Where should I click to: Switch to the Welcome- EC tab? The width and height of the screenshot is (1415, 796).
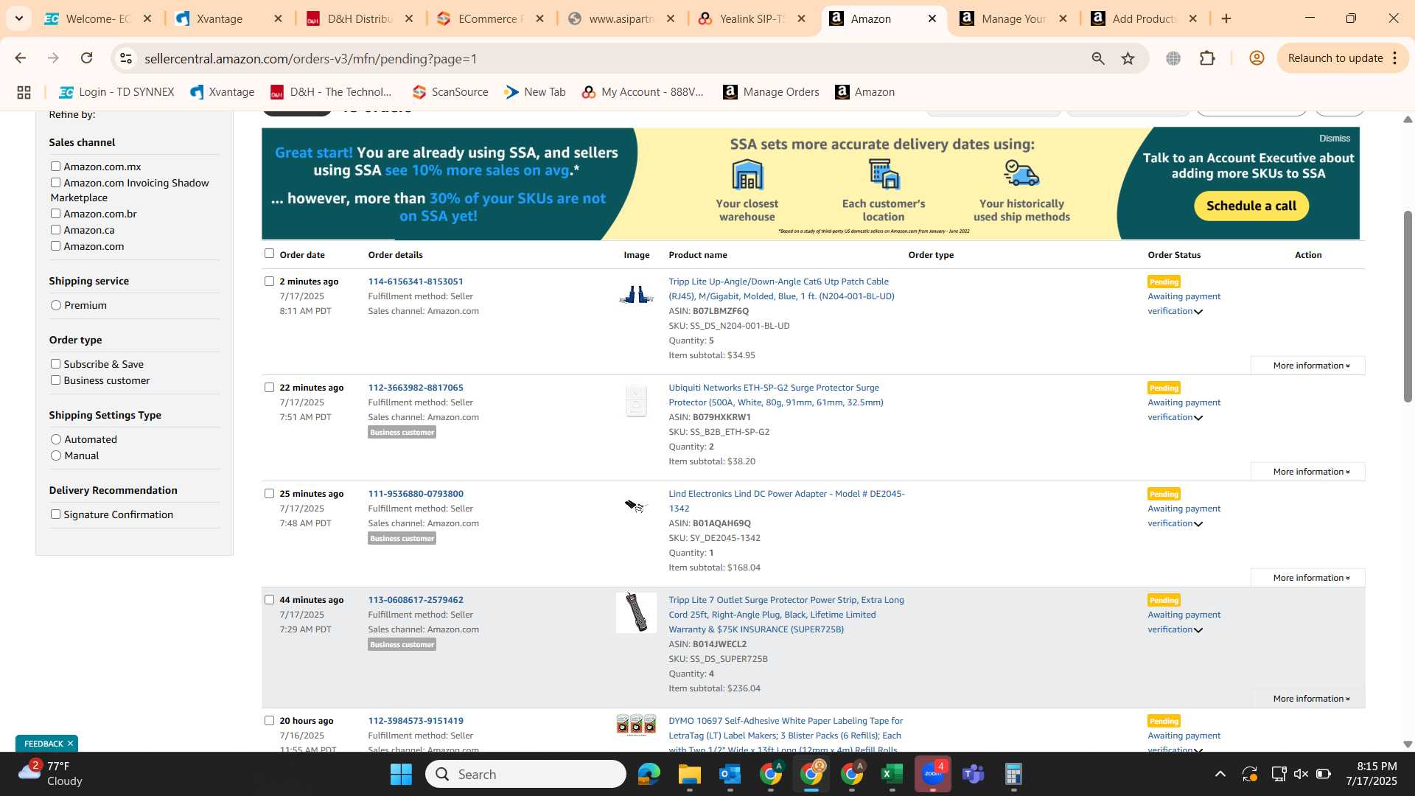coord(99,18)
